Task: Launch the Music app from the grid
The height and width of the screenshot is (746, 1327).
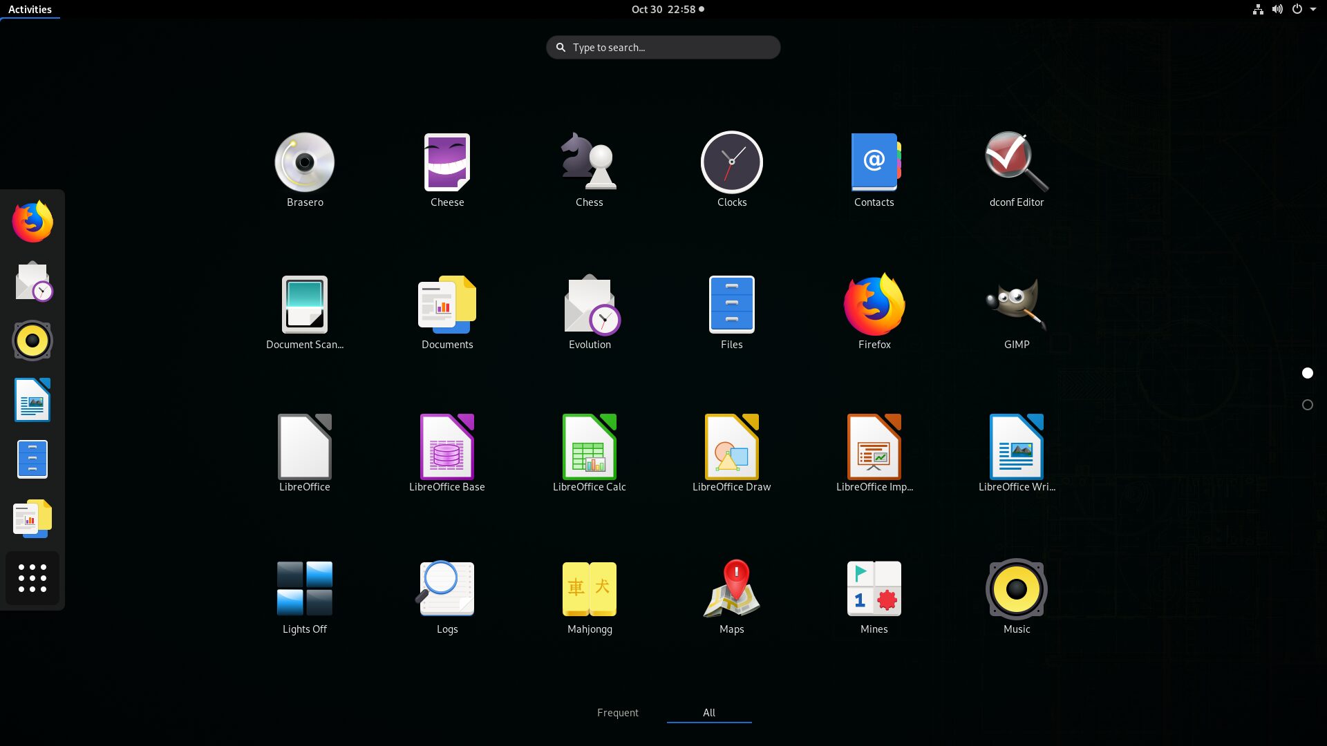Action: tap(1017, 597)
